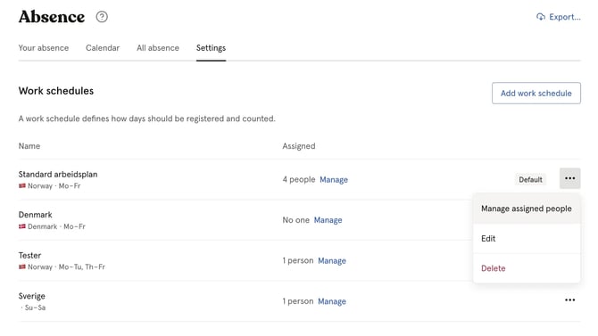Open the All absence tab
This screenshot has width=598, height=336.
click(158, 48)
